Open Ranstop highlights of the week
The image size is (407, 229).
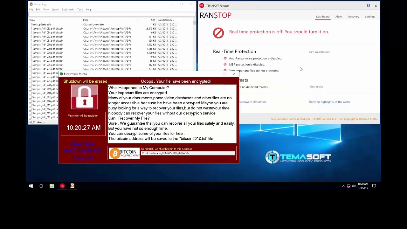pyautogui.click(x=329, y=102)
